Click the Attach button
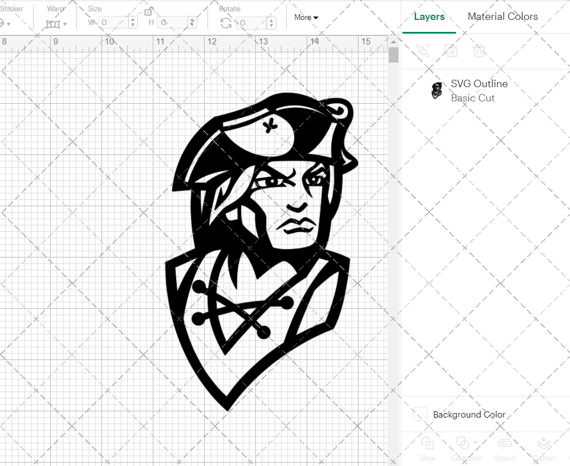The image size is (570, 466). 504,449
